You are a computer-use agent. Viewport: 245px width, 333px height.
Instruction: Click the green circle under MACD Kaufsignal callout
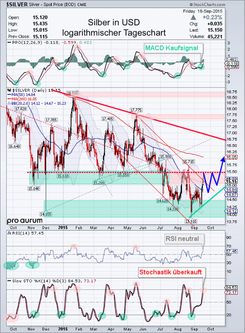pyautogui.click(x=201, y=67)
